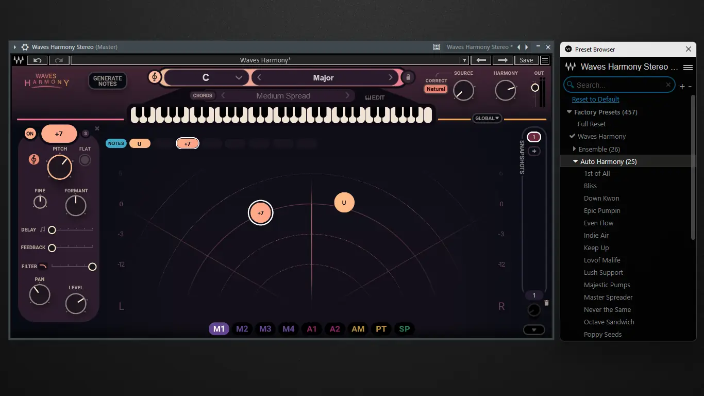
Task: Expand the Ensemble preset folder
Action: point(574,149)
